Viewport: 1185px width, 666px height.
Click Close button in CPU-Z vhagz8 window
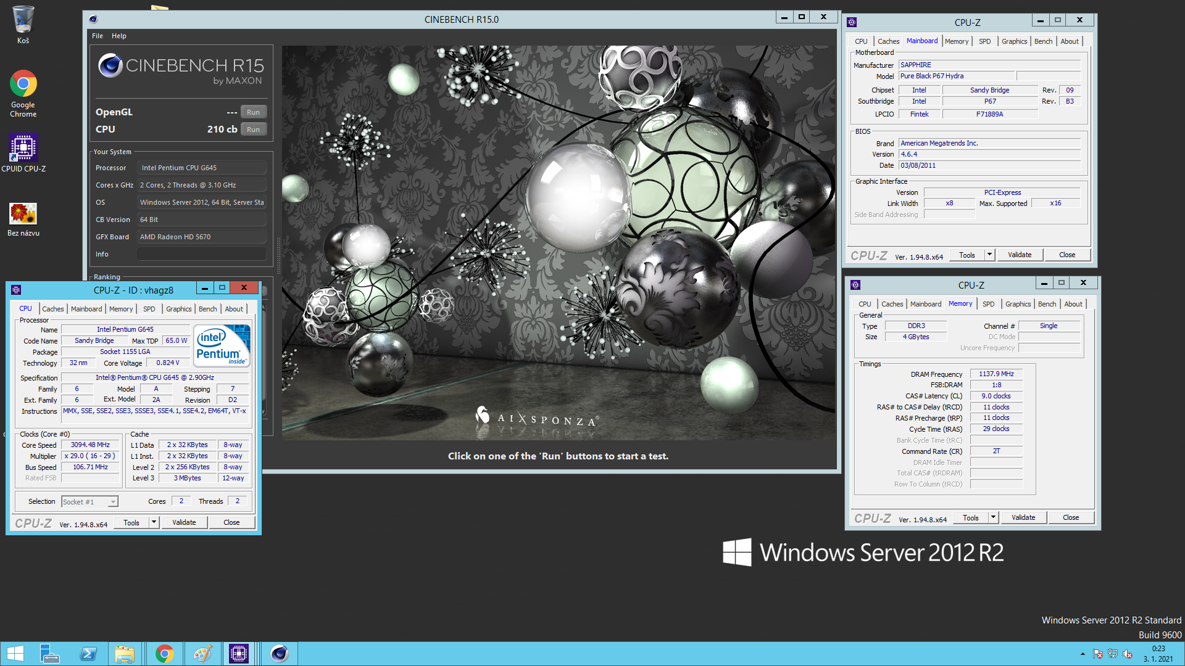tap(231, 522)
